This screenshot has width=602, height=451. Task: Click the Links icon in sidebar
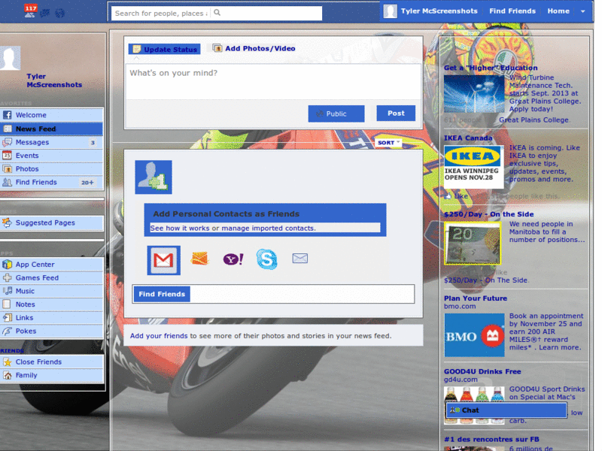(x=8, y=317)
